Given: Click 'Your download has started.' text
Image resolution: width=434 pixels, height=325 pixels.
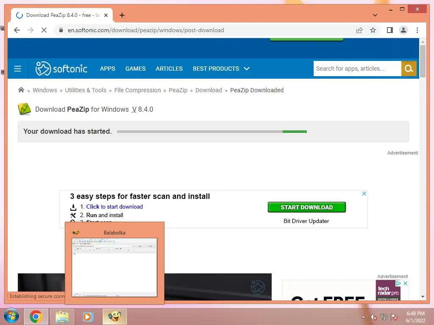Looking at the screenshot, I should [x=67, y=131].
